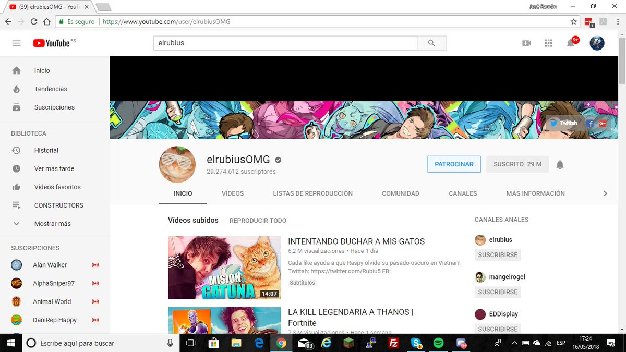Open the YouTube hamburger guide menu

16,43
